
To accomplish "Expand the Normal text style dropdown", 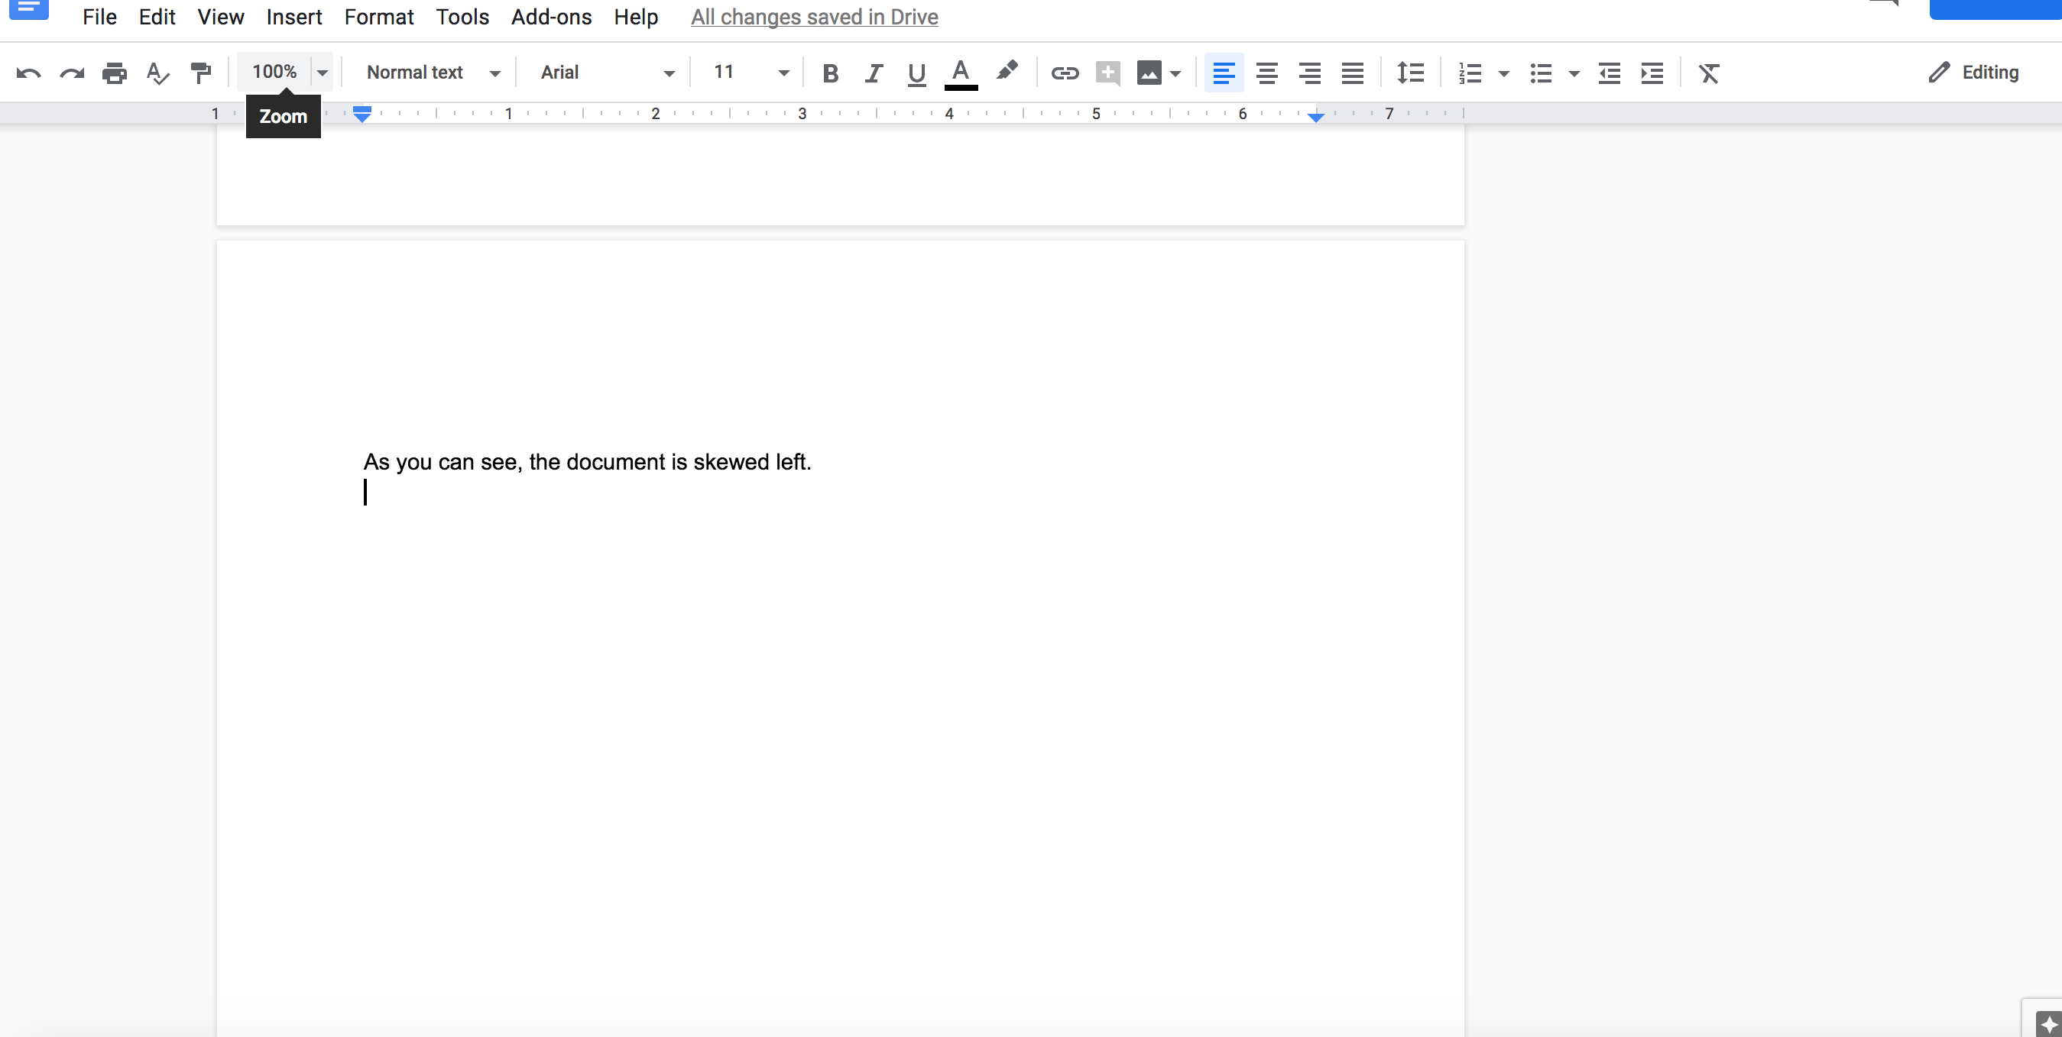I will pos(499,73).
